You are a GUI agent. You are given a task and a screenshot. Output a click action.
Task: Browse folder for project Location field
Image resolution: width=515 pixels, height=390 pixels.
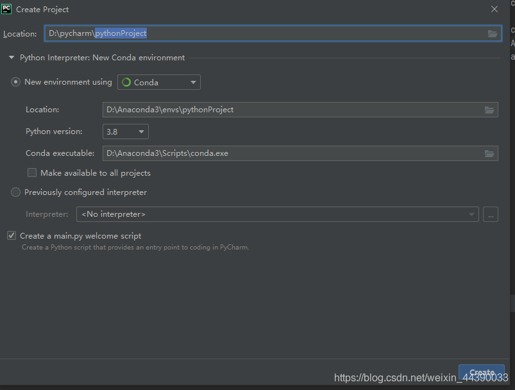pos(492,33)
